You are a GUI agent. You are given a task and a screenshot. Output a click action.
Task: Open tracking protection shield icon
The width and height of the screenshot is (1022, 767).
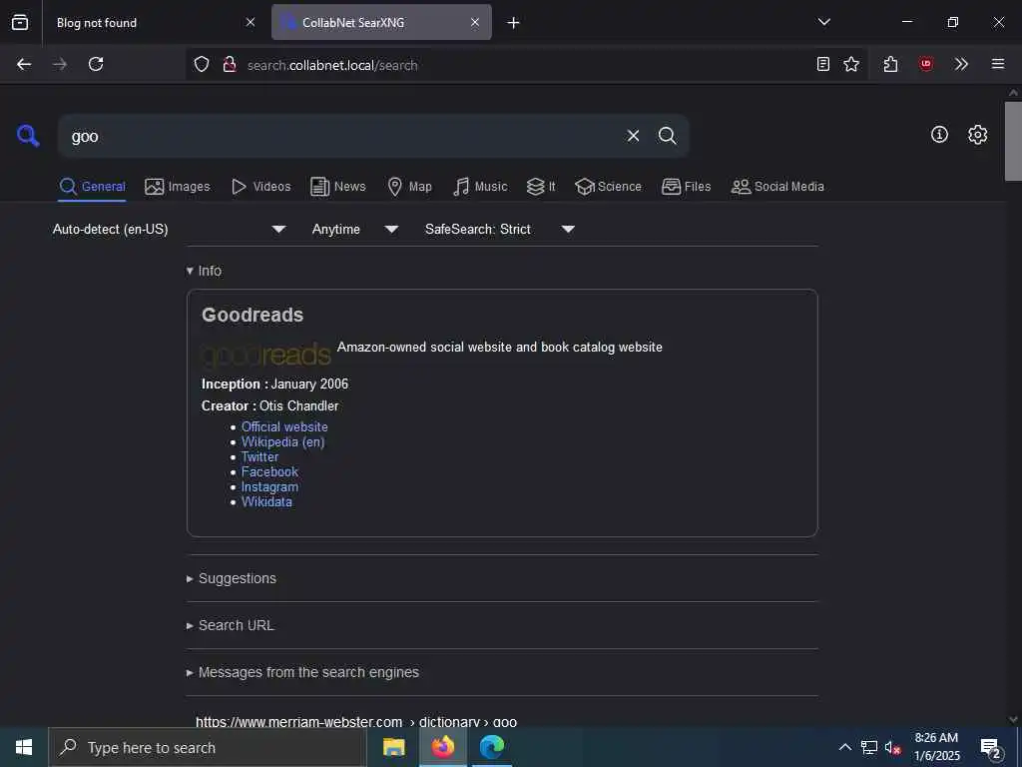pos(202,65)
